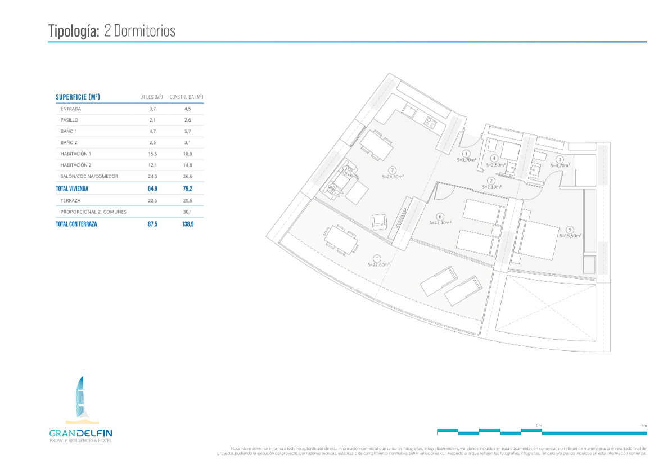Screen dimensions: 663x459
Task: Click the Nota informativa disclaimer text
Action: point(432,451)
